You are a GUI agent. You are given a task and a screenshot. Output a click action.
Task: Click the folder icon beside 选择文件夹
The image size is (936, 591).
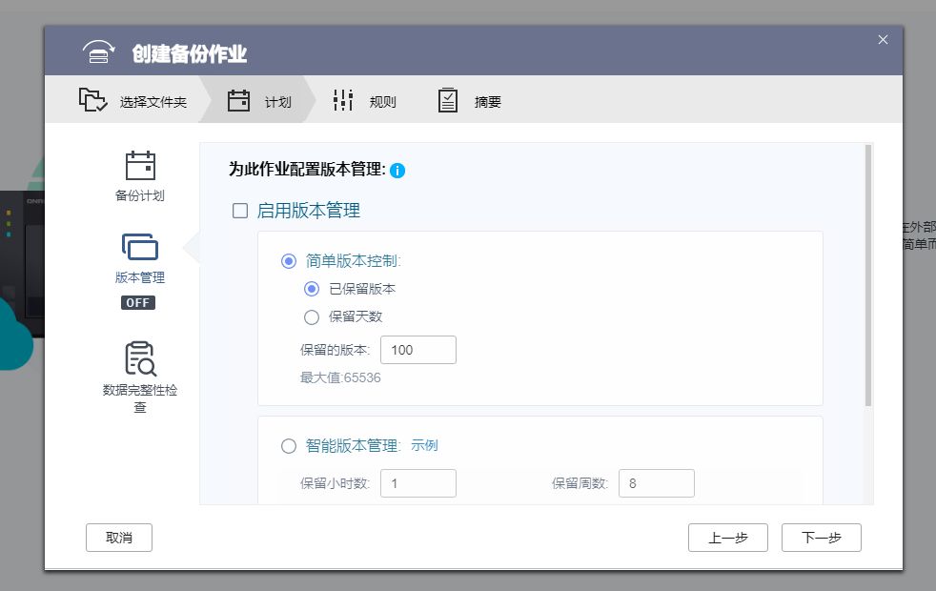tap(92, 99)
